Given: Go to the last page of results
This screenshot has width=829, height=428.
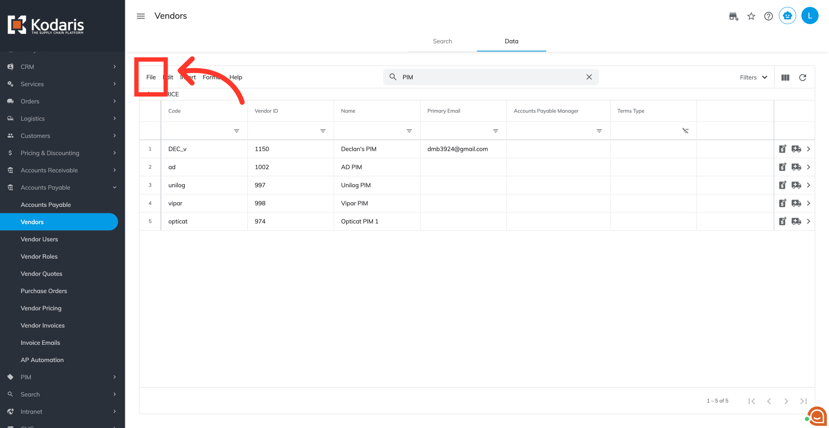Looking at the screenshot, I should [x=804, y=401].
